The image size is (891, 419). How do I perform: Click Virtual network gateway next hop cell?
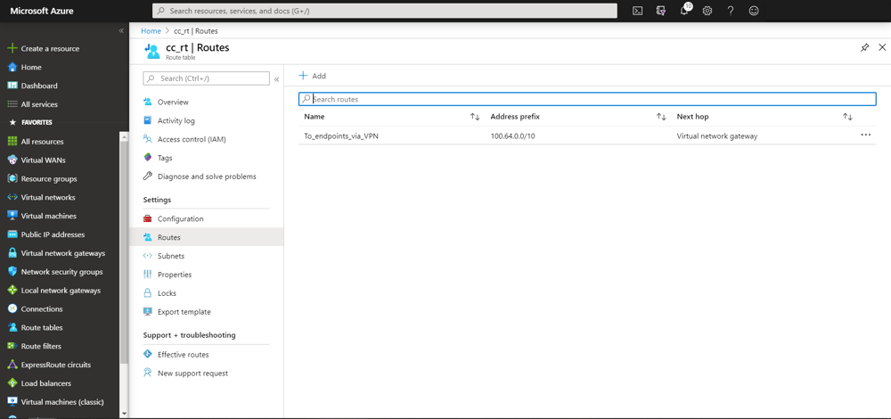coord(717,136)
